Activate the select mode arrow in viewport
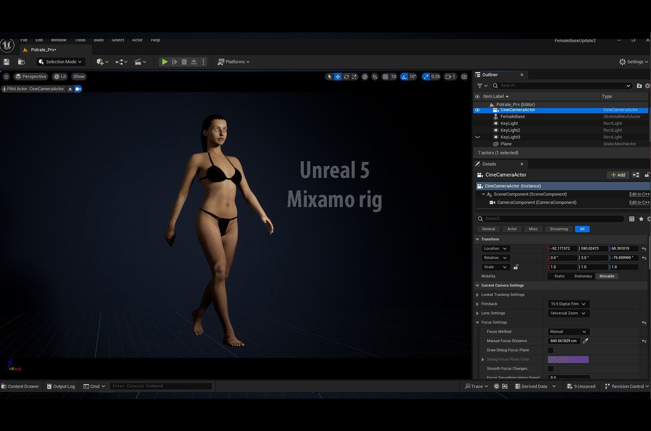 tap(329, 76)
